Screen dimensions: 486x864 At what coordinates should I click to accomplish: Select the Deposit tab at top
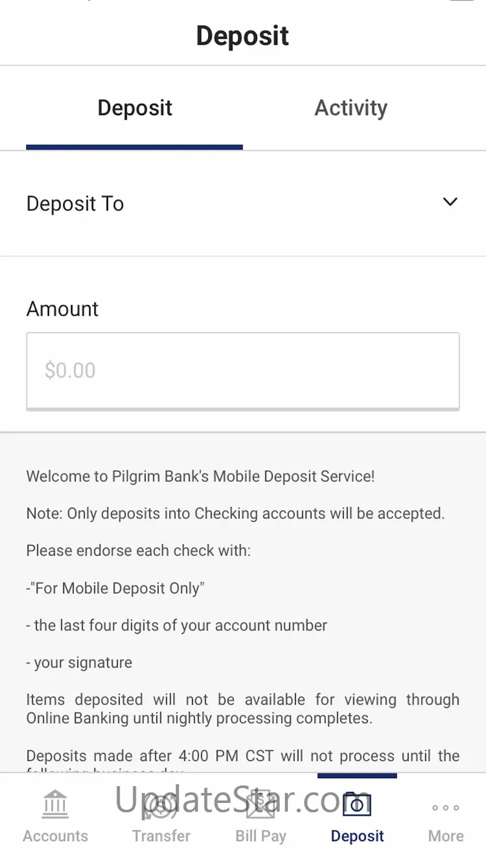coord(135,108)
